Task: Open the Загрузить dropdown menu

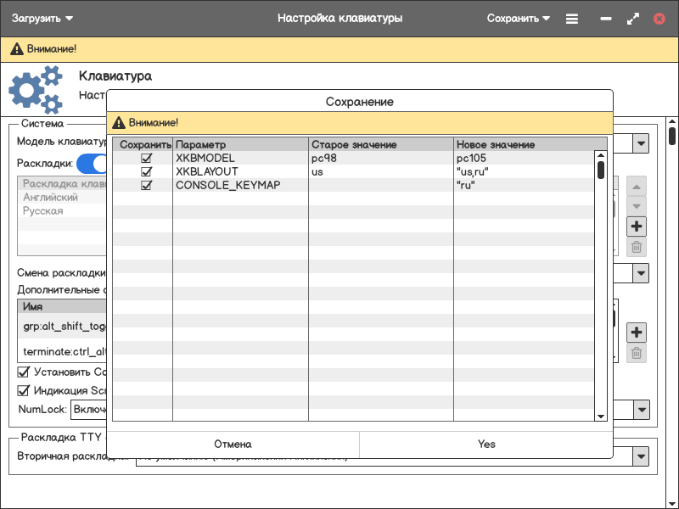Action: click(42, 18)
